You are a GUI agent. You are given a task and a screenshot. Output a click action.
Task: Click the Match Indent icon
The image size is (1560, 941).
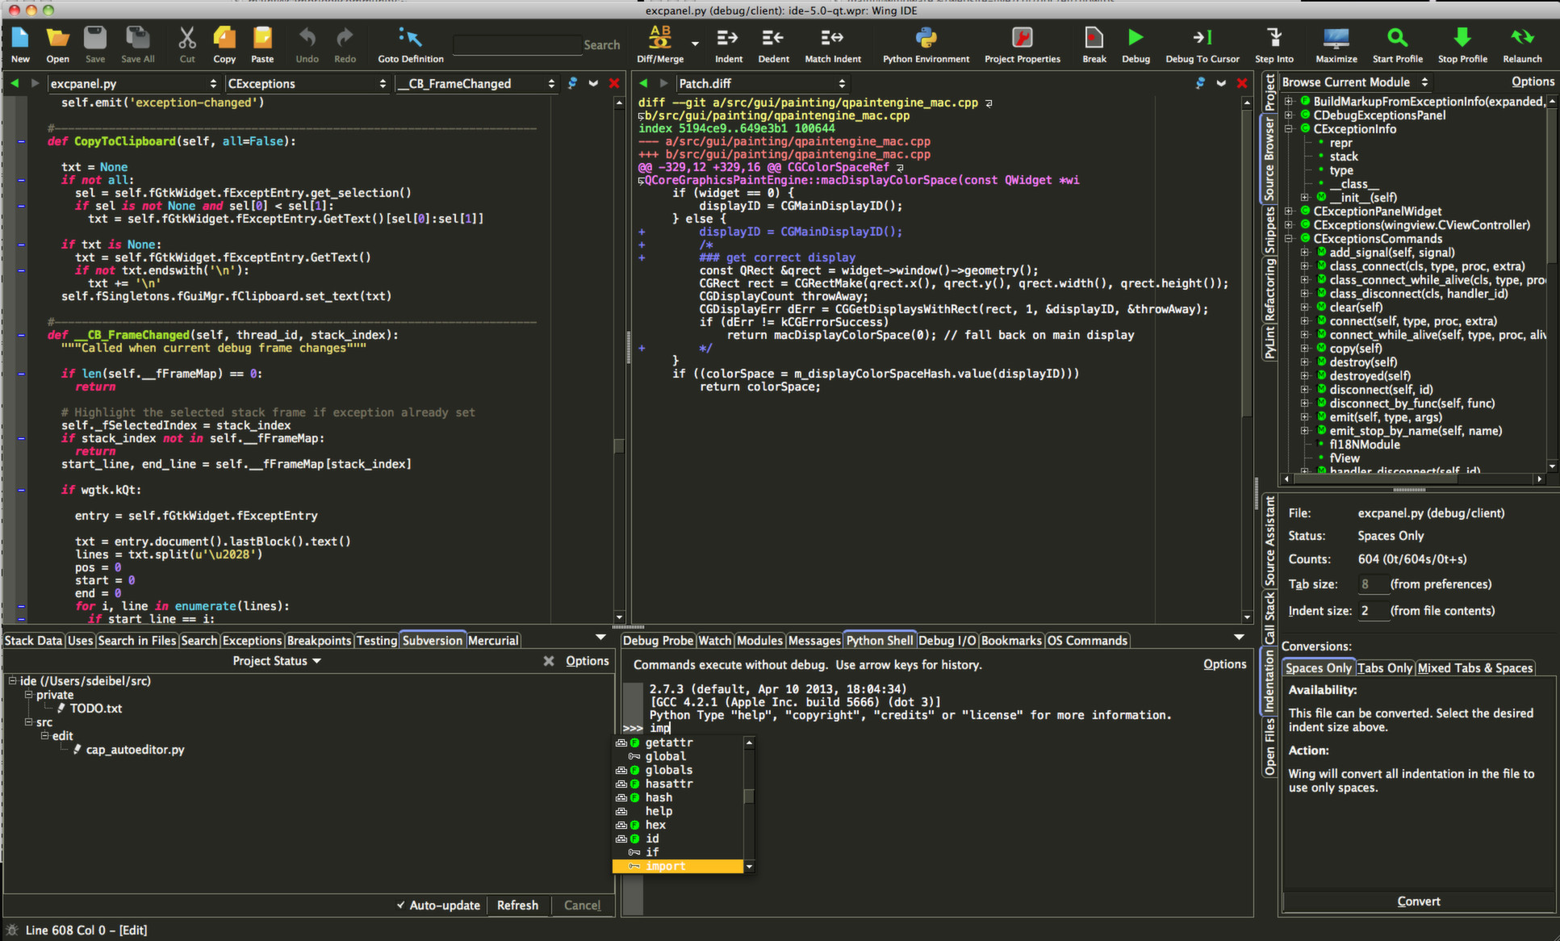(x=833, y=38)
